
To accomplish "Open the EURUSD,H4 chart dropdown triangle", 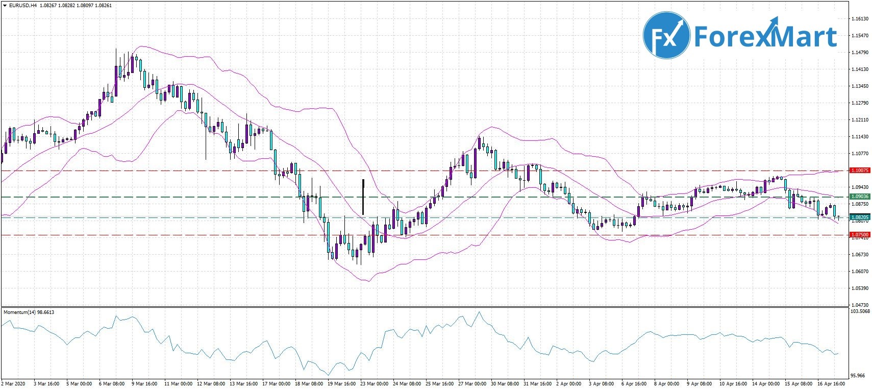I will pyautogui.click(x=5, y=6).
